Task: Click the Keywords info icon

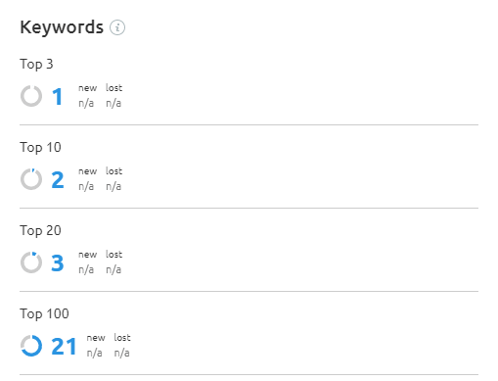Action: [117, 27]
